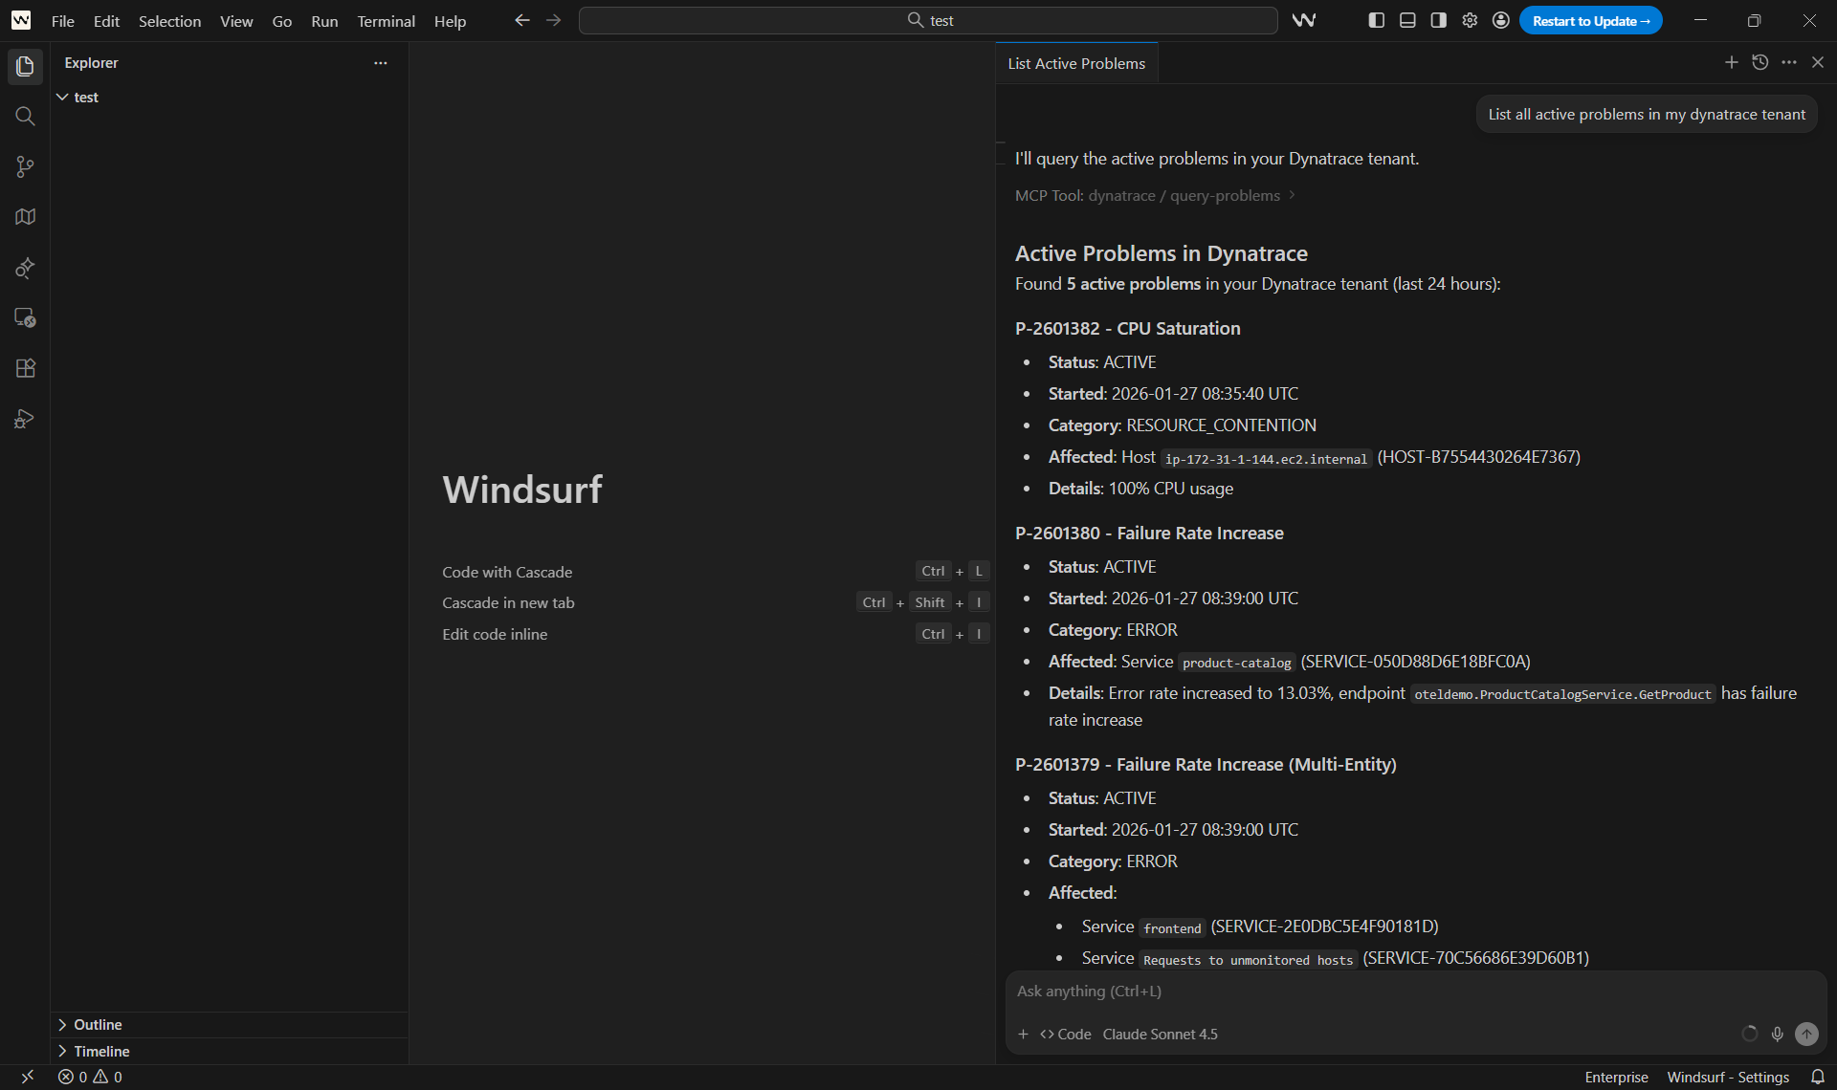This screenshot has height=1090, width=1837.
Task: Open Cascade conversation history
Action: (x=1760, y=62)
